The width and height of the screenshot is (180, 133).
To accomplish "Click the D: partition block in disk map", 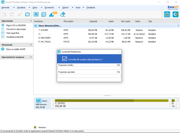I will click(x=173, y=103).
